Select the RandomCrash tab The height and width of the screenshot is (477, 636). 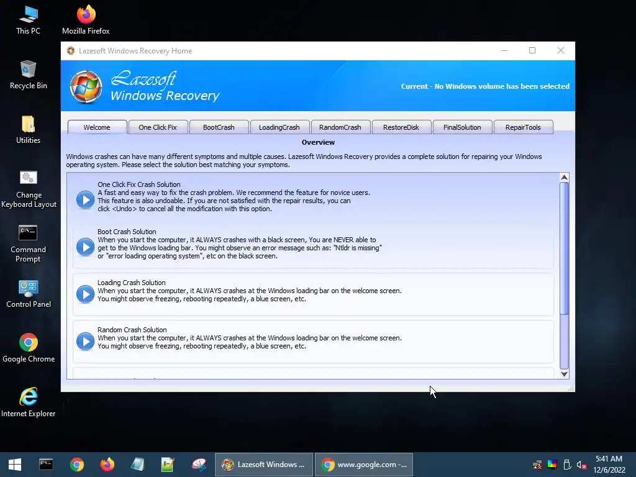[x=340, y=127]
